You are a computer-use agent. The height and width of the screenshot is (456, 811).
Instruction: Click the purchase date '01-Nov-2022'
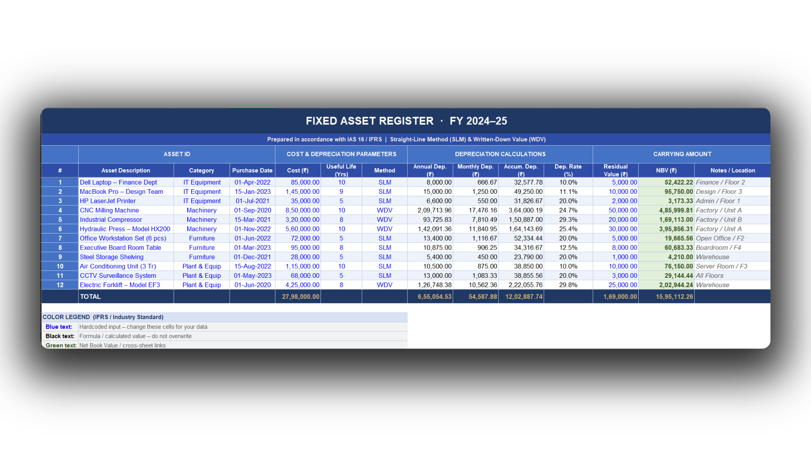click(252, 229)
